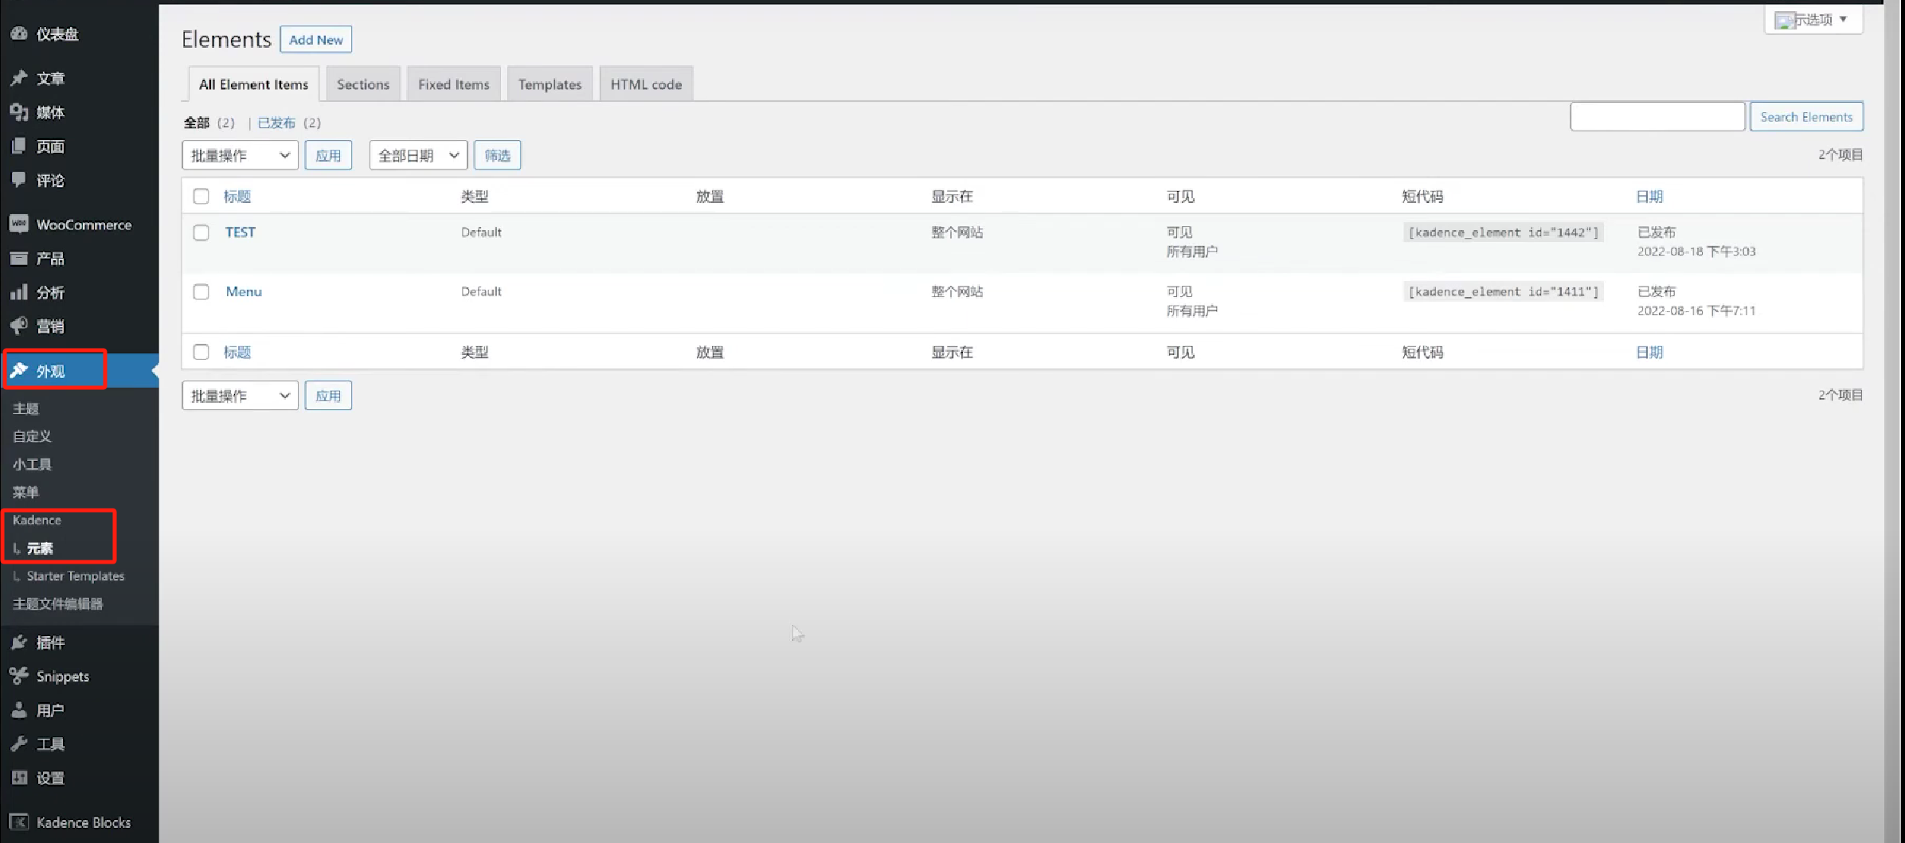Open 元素 elements submenu item

pyautogui.click(x=40, y=548)
